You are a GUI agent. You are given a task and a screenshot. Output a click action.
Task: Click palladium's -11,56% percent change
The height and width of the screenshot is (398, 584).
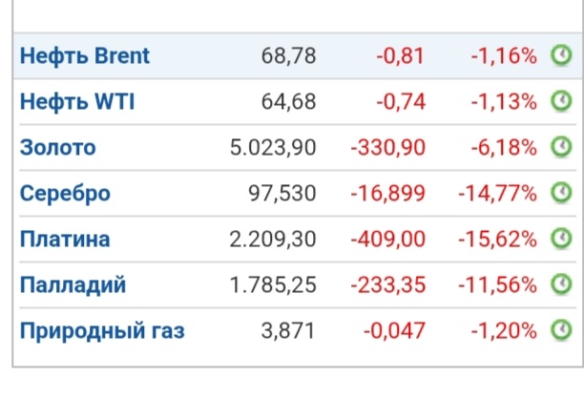tap(497, 285)
